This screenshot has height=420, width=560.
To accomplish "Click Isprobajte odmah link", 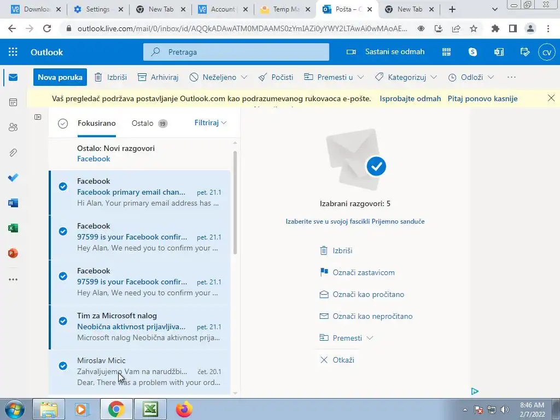I will [x=410, y=98].
